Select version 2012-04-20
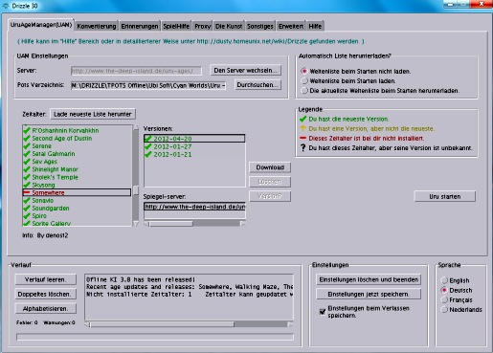 click(194, 139)
